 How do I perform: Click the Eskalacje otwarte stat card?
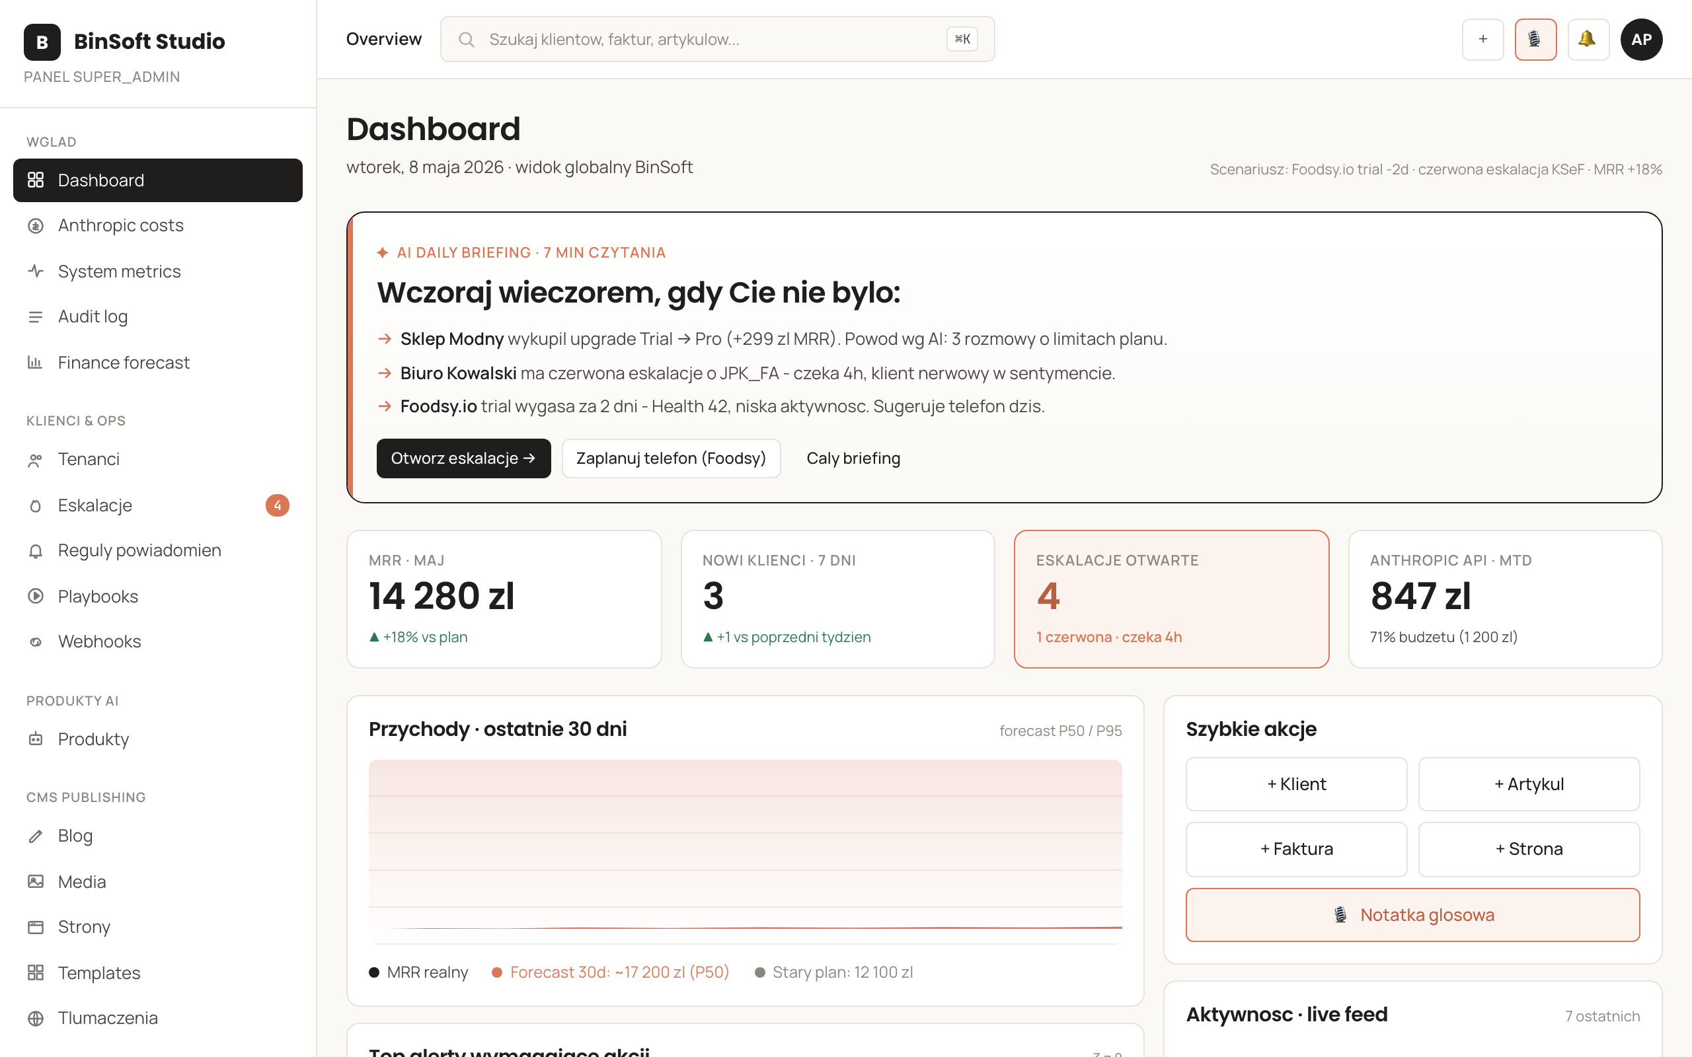tap(1171, 599)
